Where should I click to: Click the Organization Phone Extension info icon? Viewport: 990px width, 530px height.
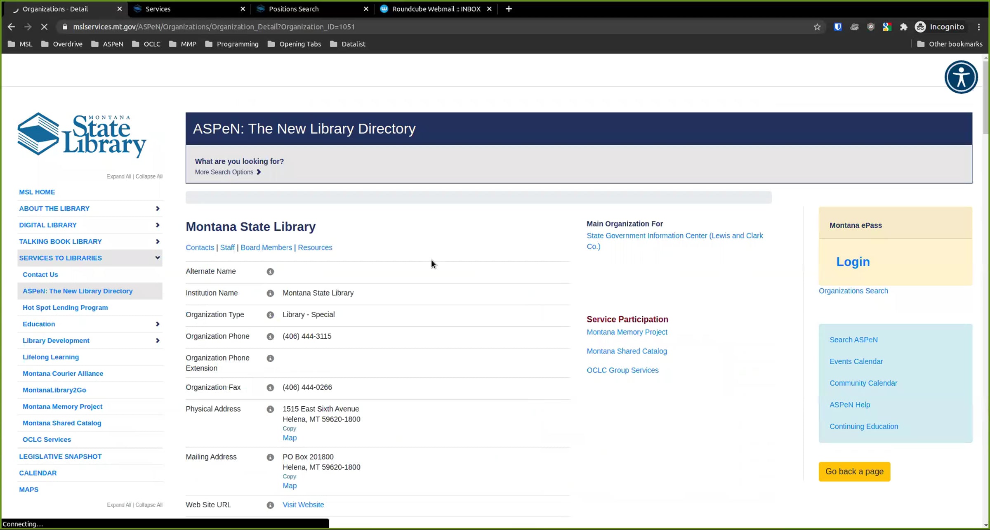[270, 358]
